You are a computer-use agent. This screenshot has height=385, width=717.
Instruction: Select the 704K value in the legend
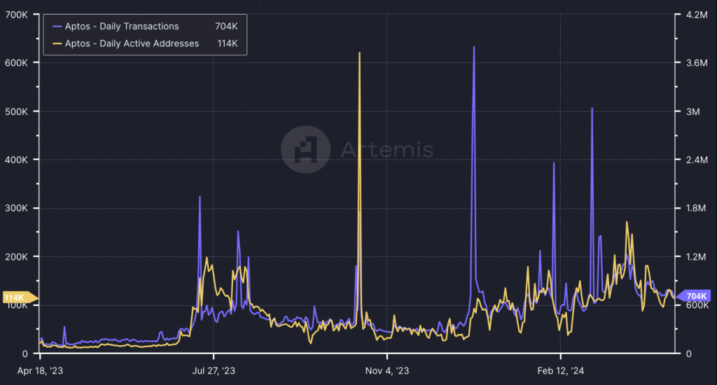(226, 27)
